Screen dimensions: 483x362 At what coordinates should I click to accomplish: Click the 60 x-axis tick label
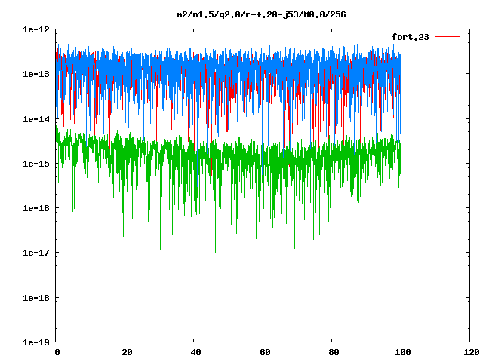pyautogui.click(x=265, y=352)
